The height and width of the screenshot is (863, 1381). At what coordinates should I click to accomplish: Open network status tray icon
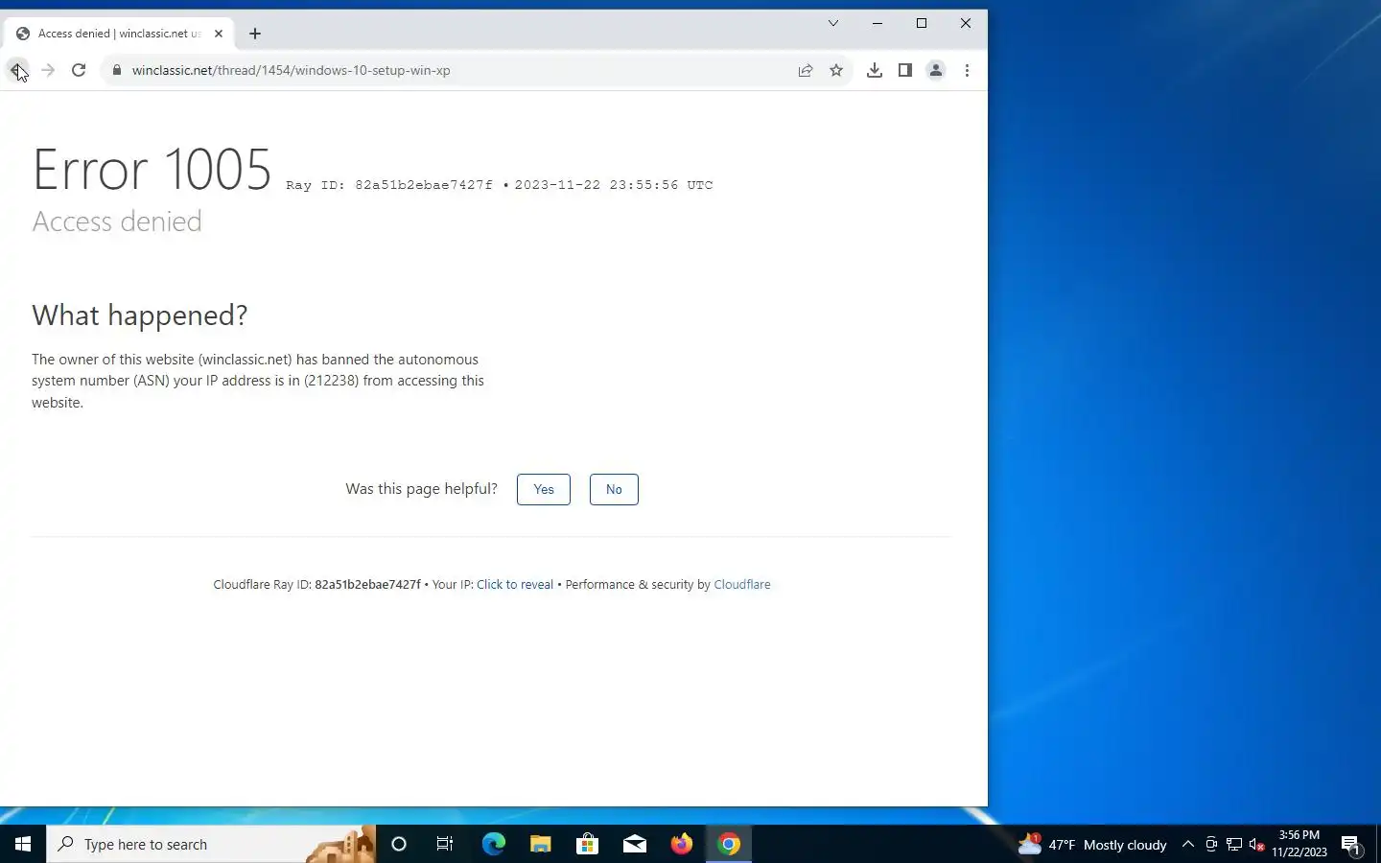[1234, 844]
